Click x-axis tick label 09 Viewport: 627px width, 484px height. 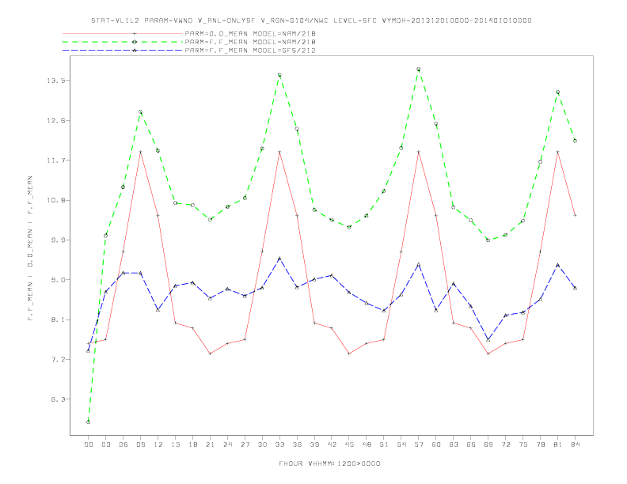pyautogui.click(x=140, y=444)
